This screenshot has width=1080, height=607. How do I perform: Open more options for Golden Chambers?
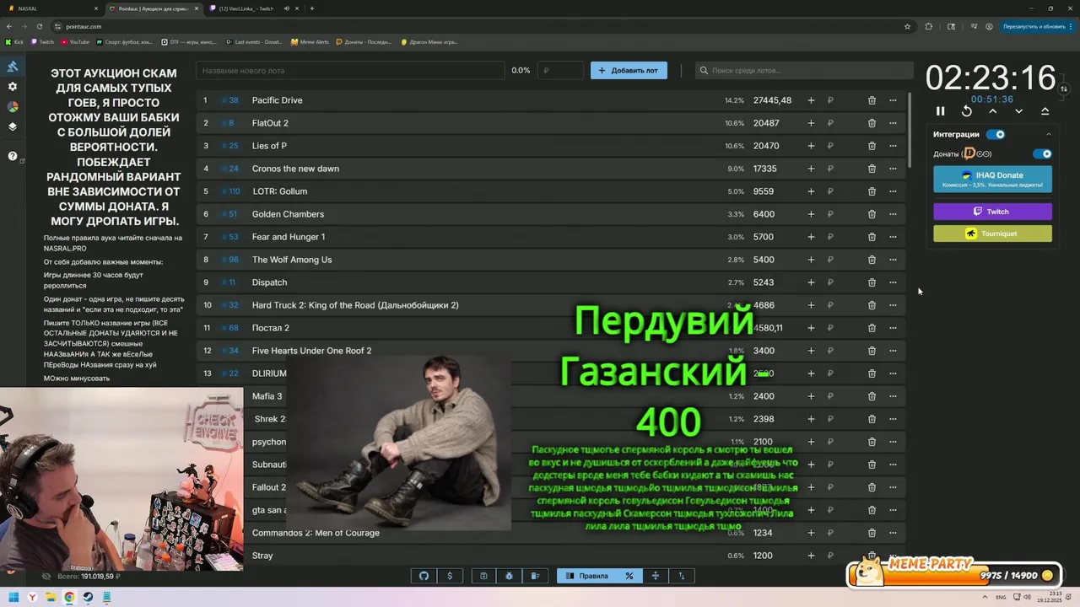pos(893,214)
